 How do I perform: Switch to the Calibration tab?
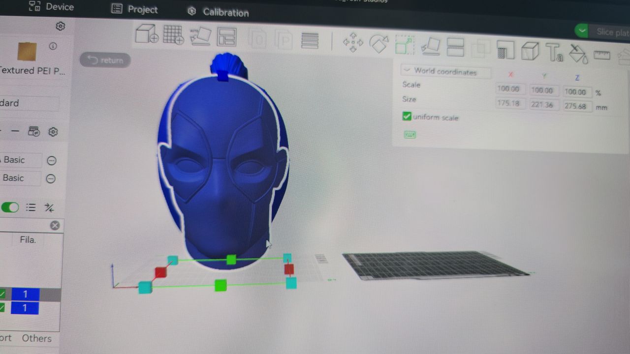[218, 12]
